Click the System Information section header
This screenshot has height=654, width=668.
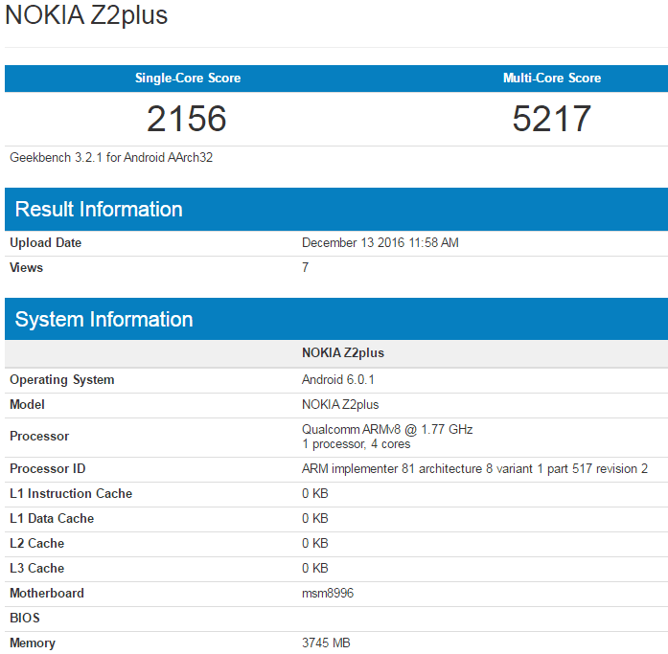click(104, 320)
